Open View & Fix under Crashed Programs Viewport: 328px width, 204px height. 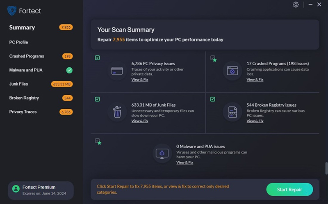(255, 80)
